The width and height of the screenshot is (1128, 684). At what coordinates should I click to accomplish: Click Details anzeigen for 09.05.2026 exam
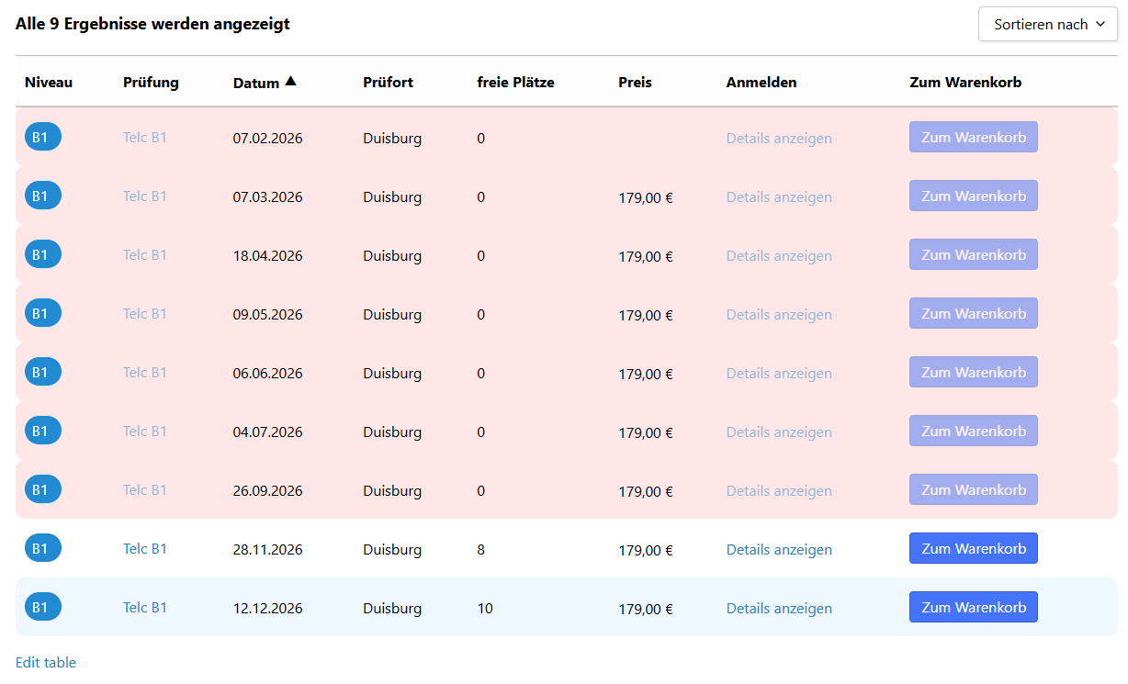pyautogui.click(x=779, y=315)
